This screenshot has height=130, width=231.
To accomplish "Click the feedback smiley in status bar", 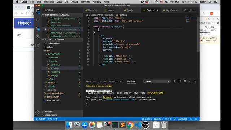I will pyautogui.click(x=191, y=119).
